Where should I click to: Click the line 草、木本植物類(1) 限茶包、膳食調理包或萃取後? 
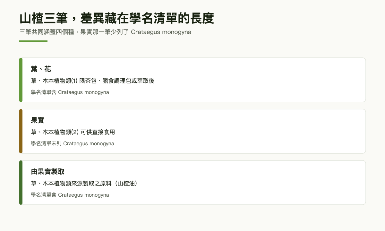coord(93,81)
